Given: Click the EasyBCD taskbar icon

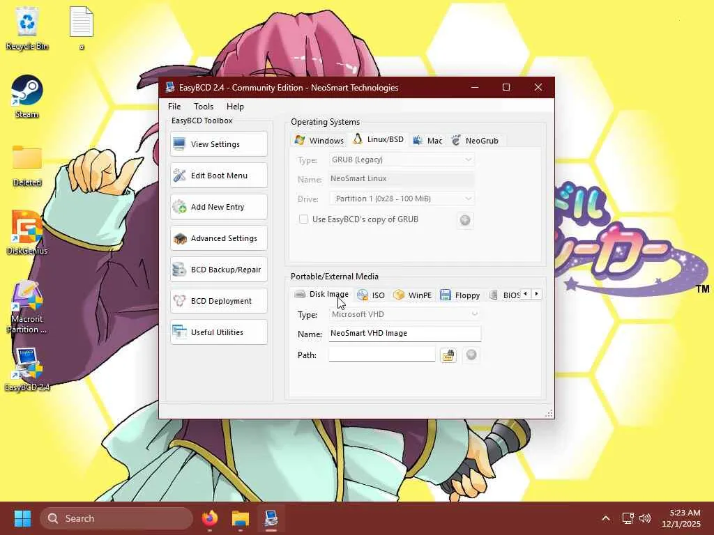Looking at the screenshot, I should [x=271, y=518].
